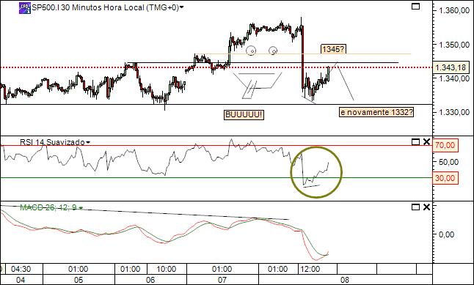
Task: Select the 'BUUUUU!' text annotation
Action: click(x=244, y=115)
